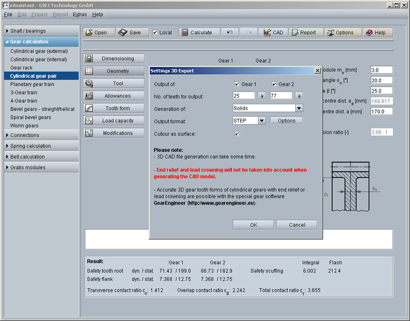Open the Generation of Solids dropdown
The height and width of the screenshot is (321, 410).
point(299,108)
